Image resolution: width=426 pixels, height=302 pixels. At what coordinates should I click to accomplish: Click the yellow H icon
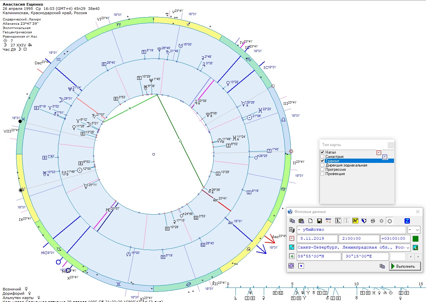tap(355, 221)
